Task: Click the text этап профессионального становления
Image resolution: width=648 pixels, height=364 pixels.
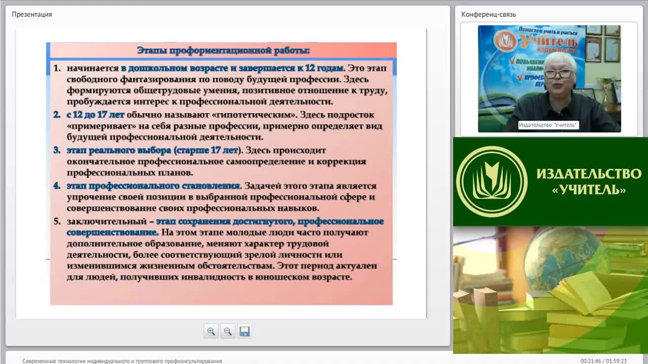Action: tap(153, 186)
